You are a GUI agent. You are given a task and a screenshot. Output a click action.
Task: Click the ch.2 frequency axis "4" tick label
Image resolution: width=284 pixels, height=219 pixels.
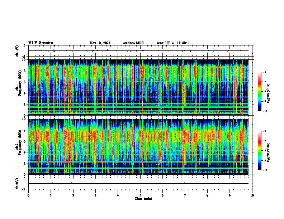(x=25, y=152)
